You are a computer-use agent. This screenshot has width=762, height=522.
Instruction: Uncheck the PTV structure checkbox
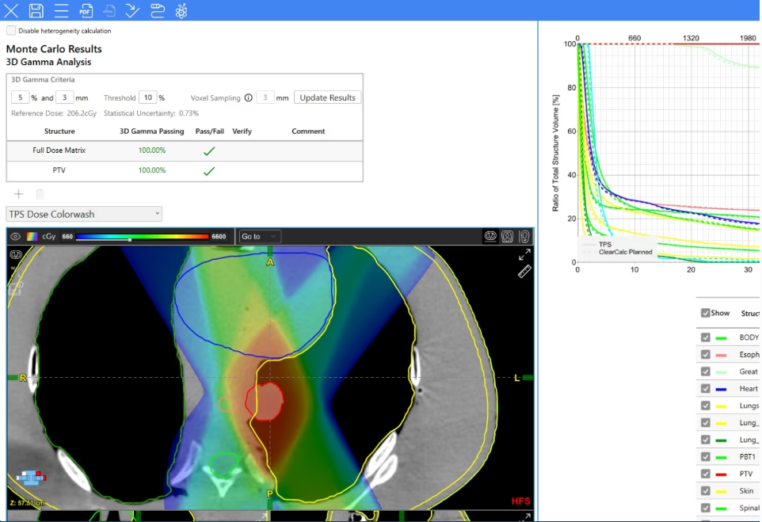point(705,474)
